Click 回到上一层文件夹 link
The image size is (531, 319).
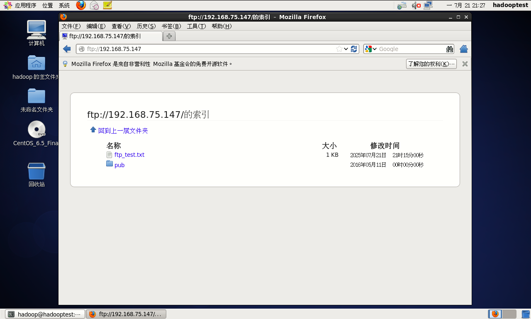tap(123, 131)
